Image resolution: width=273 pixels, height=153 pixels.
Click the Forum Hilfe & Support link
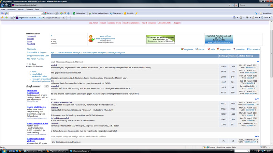(x=37, y=52)
